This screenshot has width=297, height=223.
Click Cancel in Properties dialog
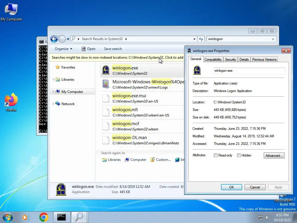coord(255,187)
